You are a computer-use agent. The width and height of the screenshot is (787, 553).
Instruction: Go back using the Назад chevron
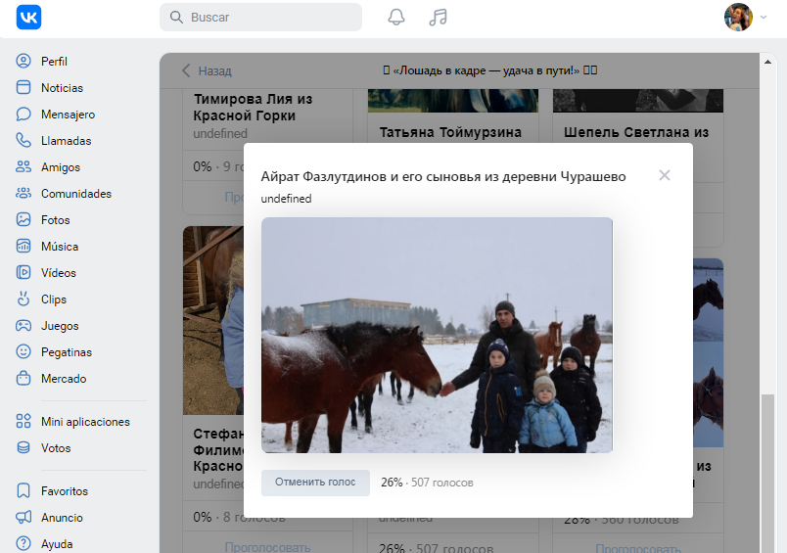click(186, 70)
